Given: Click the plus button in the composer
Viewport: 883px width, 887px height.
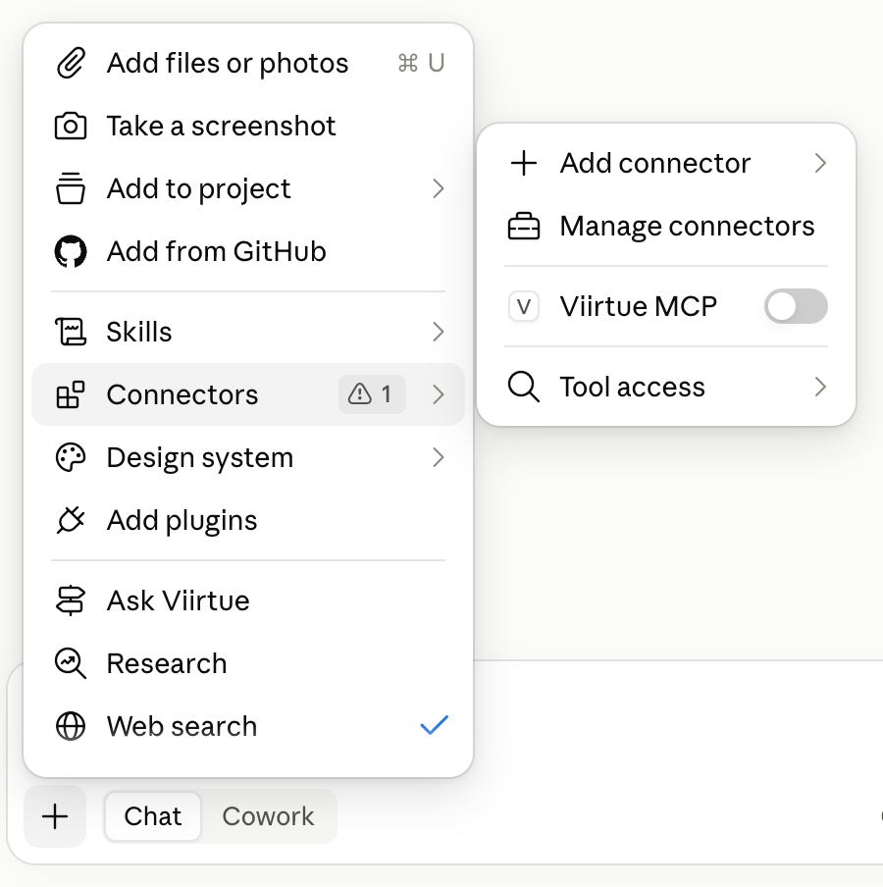Looking at the screenshot, I should [55, 816].
